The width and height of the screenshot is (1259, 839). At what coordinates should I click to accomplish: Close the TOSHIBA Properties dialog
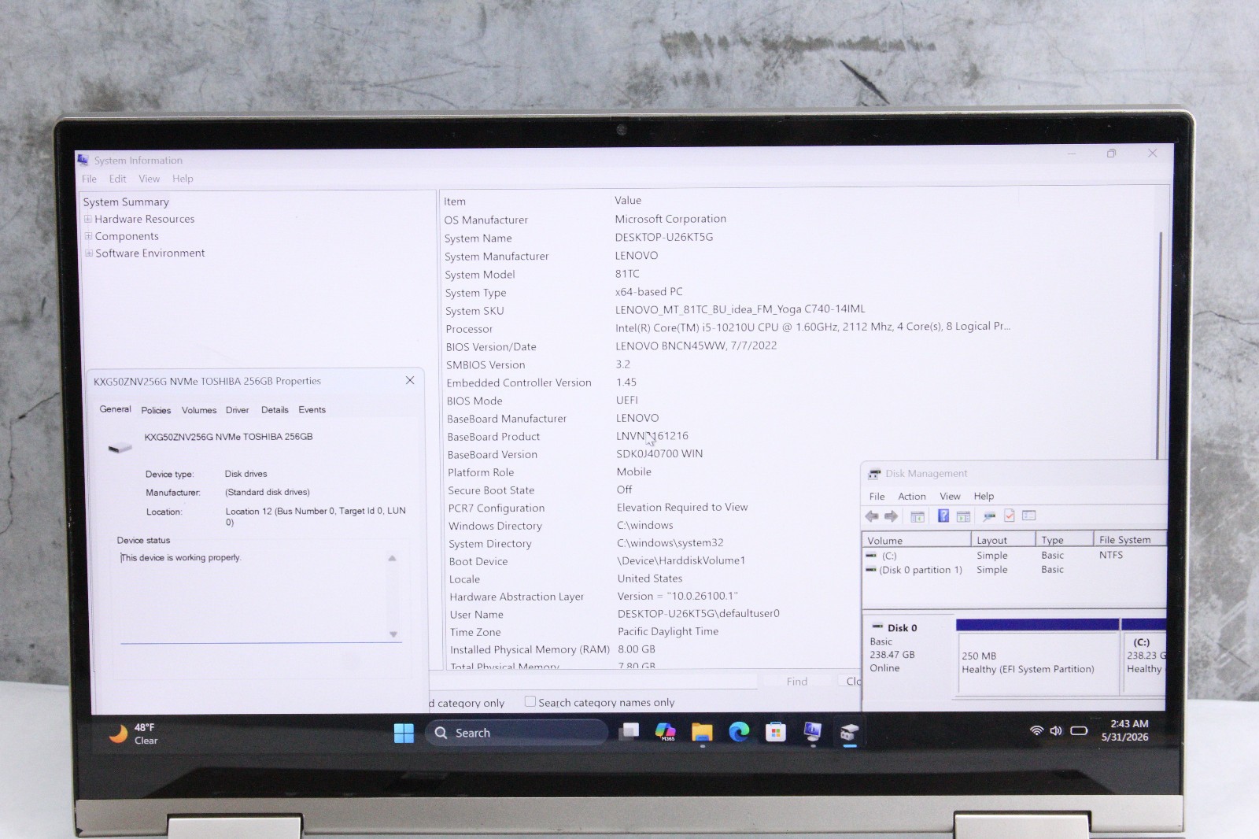410,380
